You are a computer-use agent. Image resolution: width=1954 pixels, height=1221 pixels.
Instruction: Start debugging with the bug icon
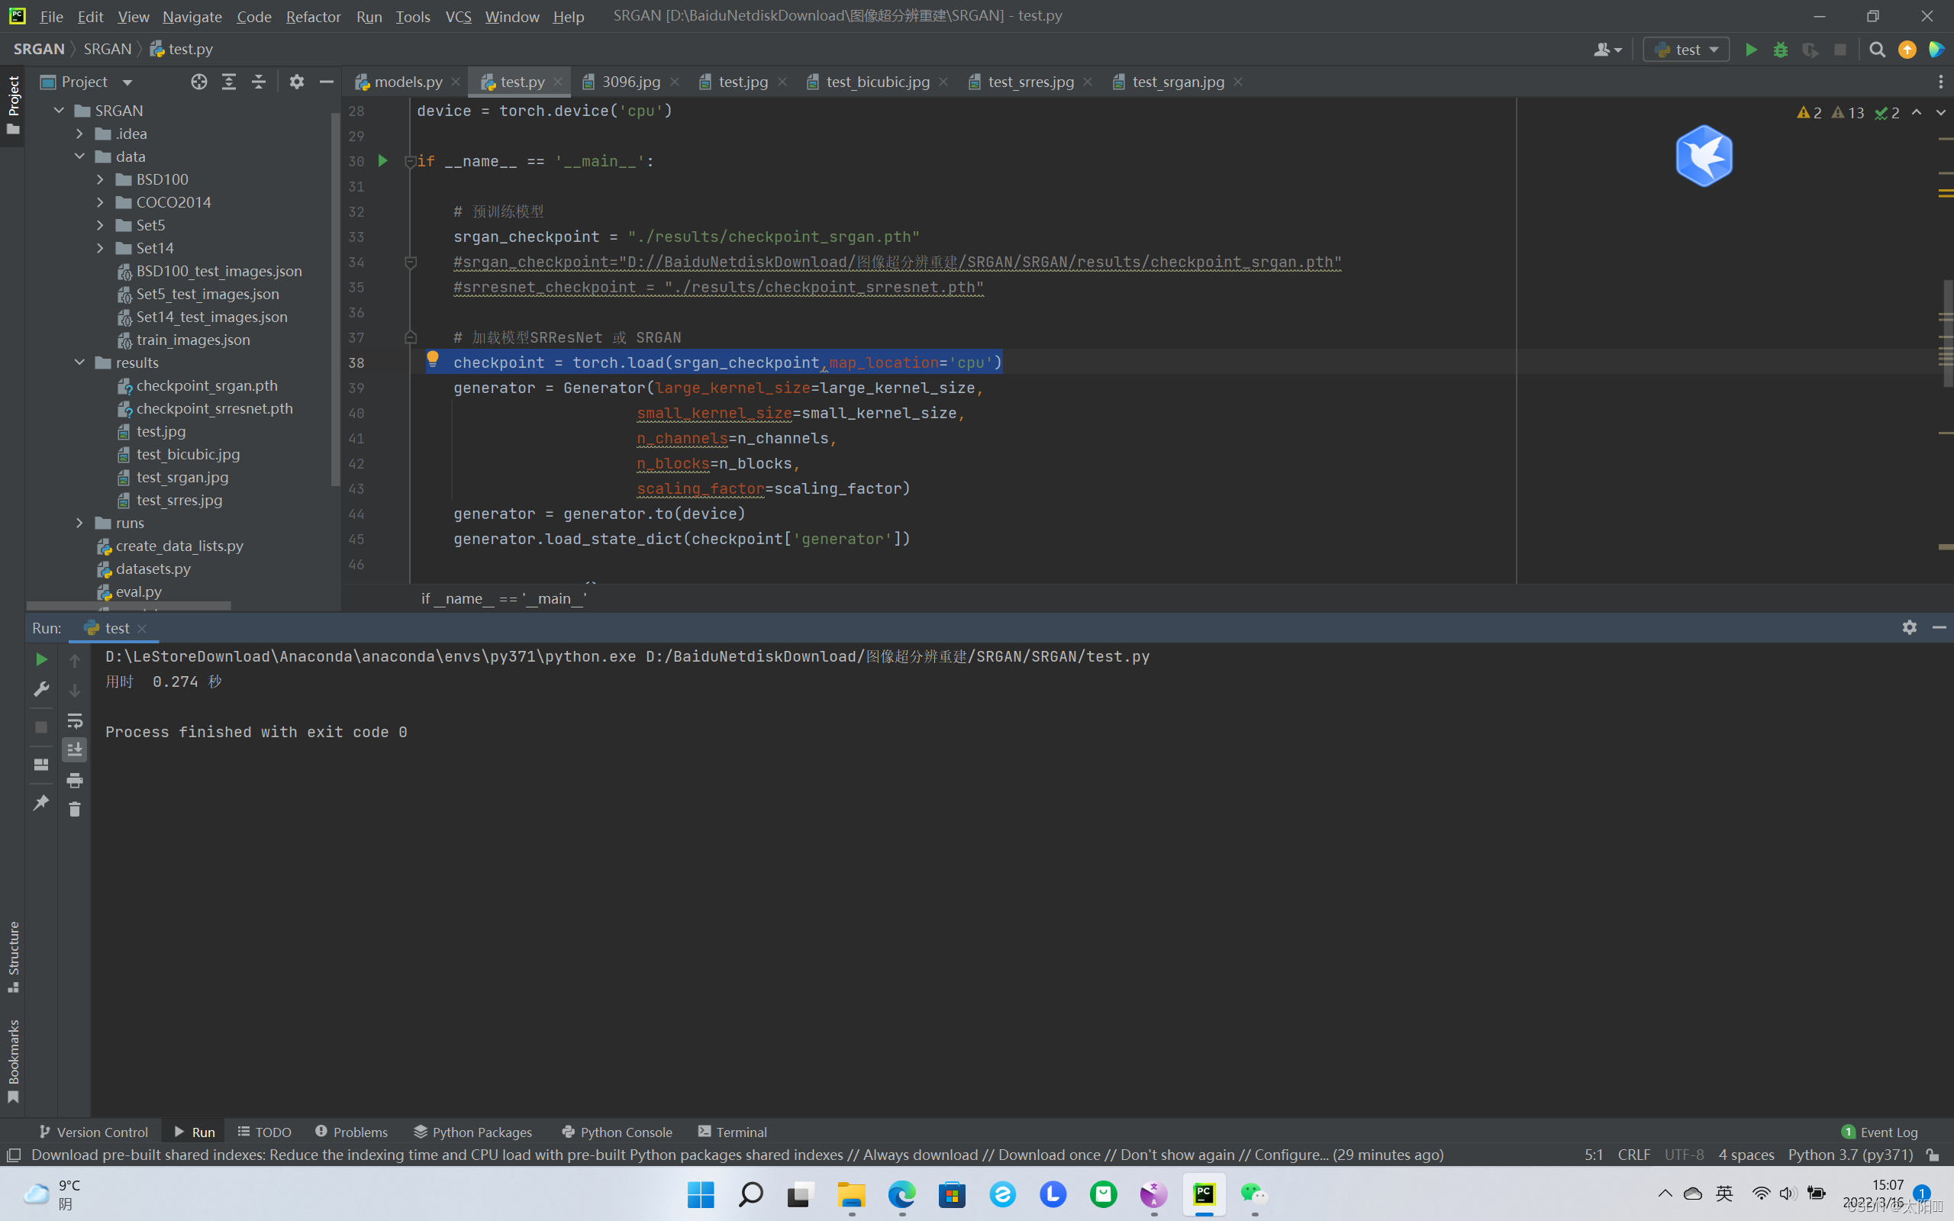coord(1781,50)
